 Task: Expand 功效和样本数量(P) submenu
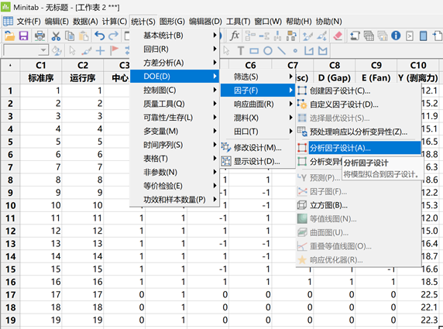tap(174, 200)
